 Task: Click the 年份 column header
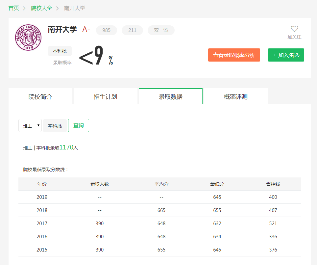(42, 184)
